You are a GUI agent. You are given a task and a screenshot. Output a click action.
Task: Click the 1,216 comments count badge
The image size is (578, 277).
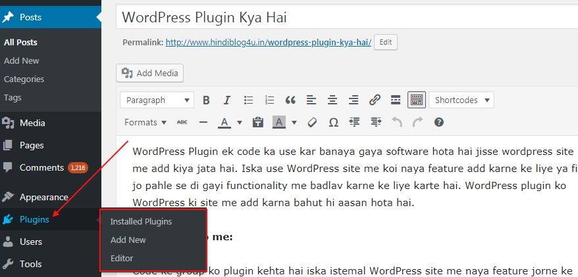(x=78, y=168)
